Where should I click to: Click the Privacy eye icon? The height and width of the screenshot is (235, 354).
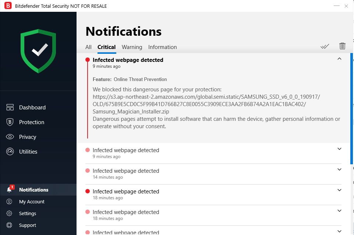point(10,137)
